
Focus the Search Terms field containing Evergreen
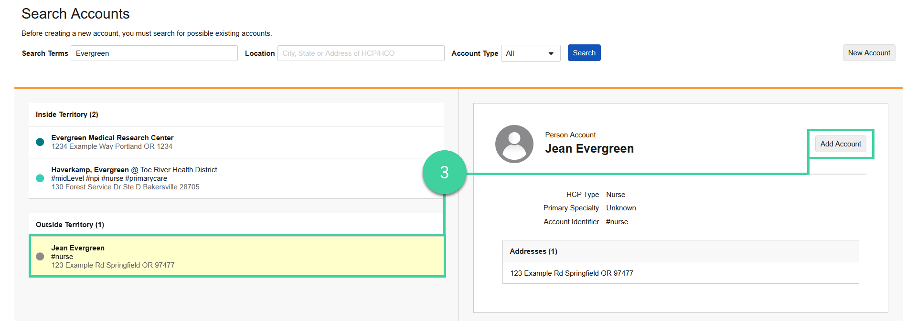pos(154,53)
